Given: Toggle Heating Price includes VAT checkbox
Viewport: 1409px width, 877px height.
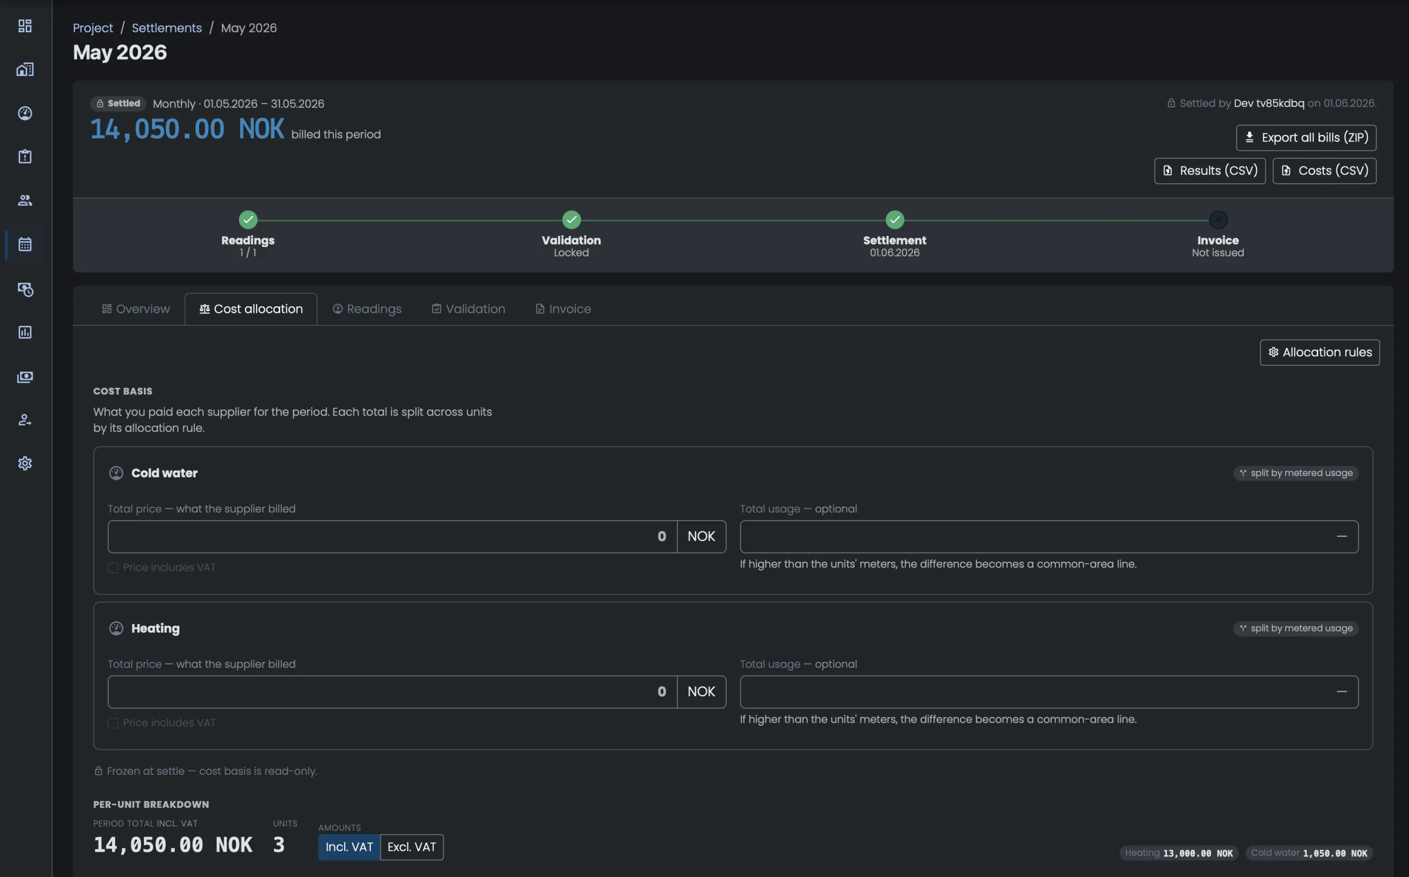Looking at the screenshot, I should 113,723.
